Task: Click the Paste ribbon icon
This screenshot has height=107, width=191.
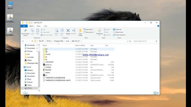Action: [38, 30]
